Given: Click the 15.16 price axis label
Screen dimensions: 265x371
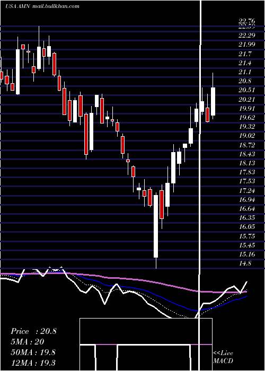Looking at the screenshot, I should (247, 254).
